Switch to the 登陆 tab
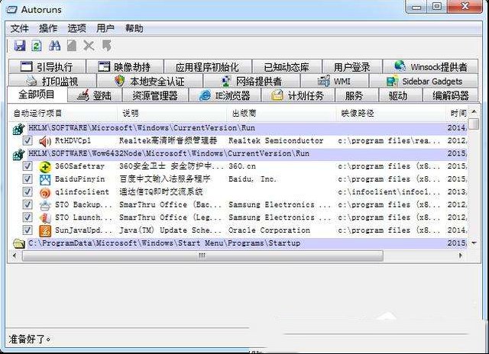Viewport: 489px width, 354px height. click(x=95, y=95)
